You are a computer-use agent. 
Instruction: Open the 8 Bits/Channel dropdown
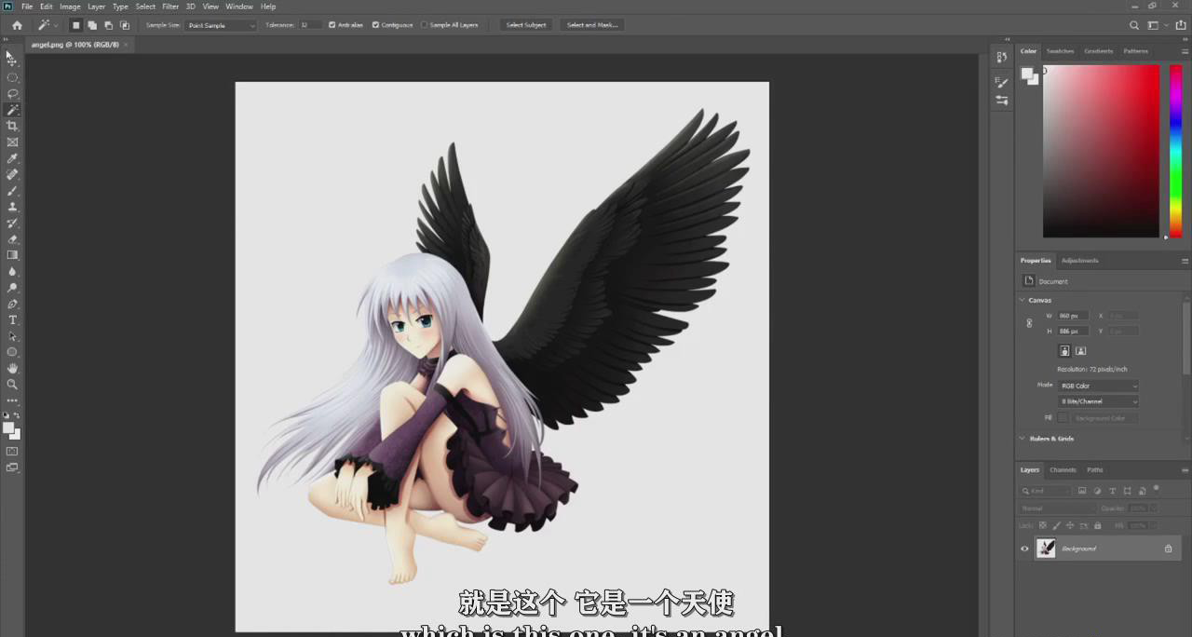click(x=1099, y=401)
